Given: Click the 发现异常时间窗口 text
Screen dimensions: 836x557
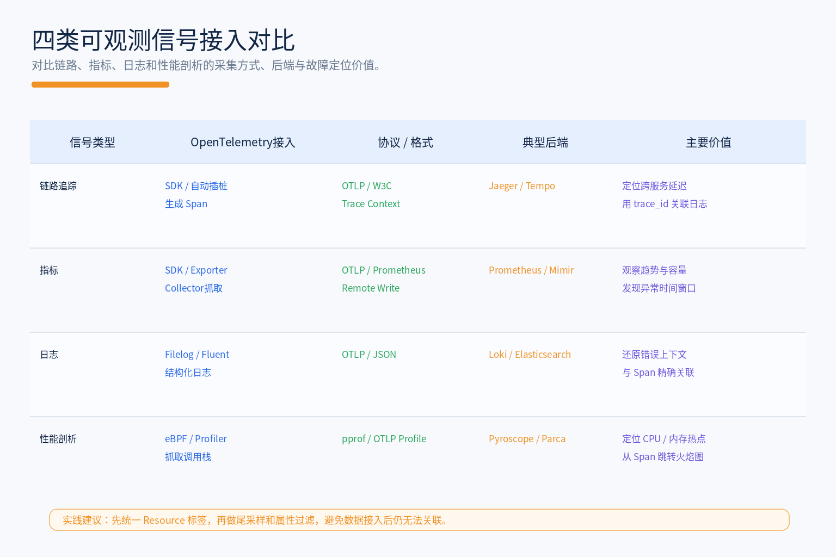Looking at the screenshot, I should pos(659,288).
